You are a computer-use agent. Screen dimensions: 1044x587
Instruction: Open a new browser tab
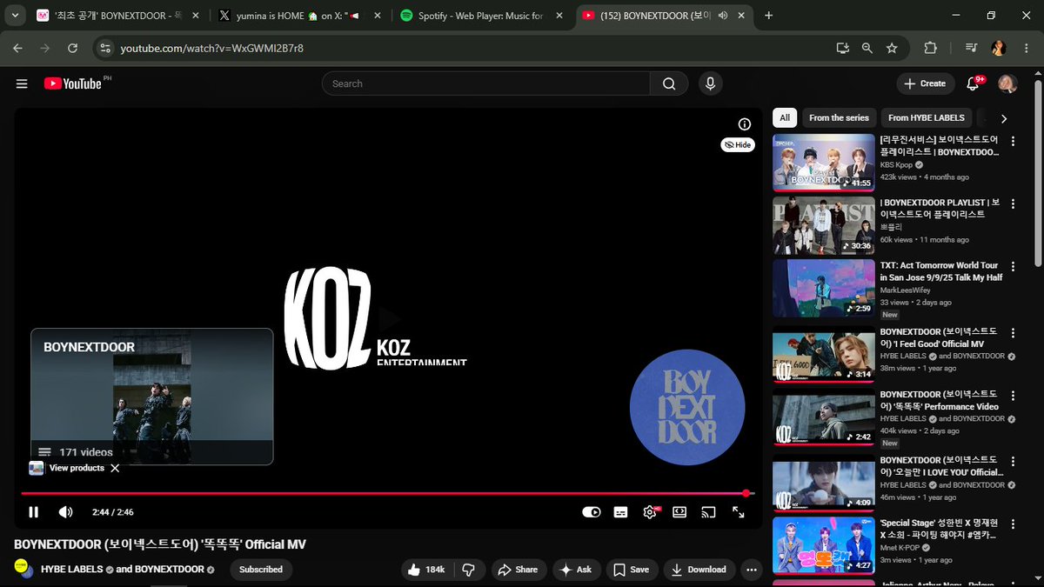[768, 16]
